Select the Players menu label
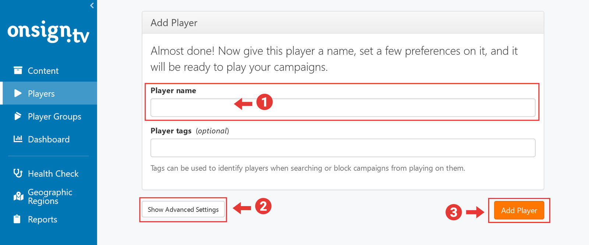Screen dimensions: 589x245 click(41, 94)
